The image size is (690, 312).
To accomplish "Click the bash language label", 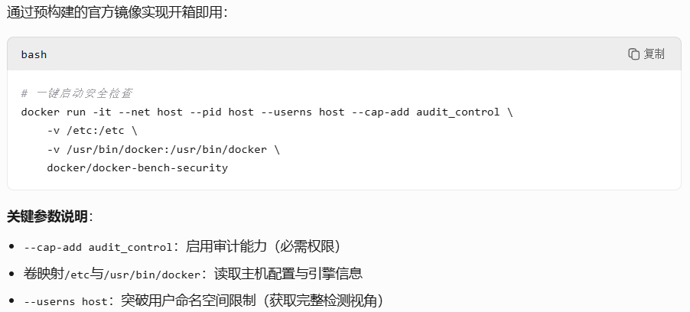I will click(x=34, y=54).
